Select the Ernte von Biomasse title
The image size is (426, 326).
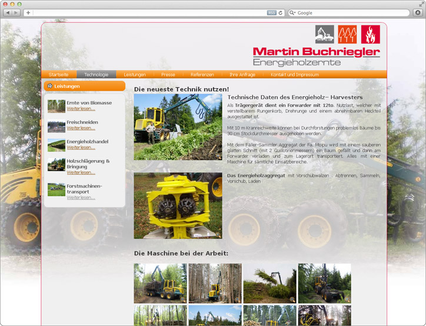pos(89,103)
